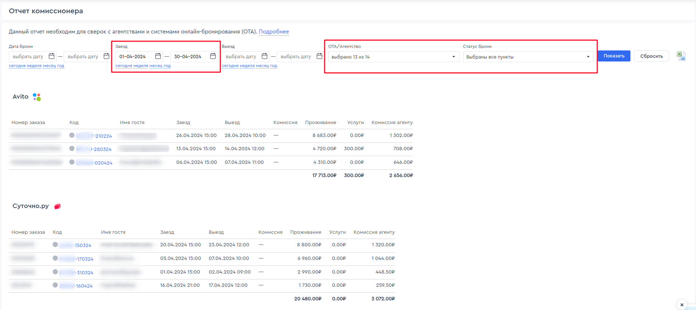Set check-out range to год
Image resolution: width=696 pixels, height=310 pixels.
click(x=273, y=66)
